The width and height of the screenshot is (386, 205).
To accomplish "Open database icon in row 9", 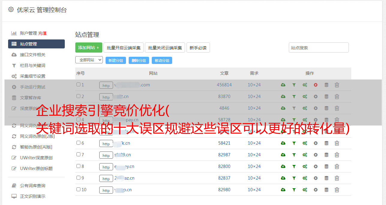I will pos(326,178).
